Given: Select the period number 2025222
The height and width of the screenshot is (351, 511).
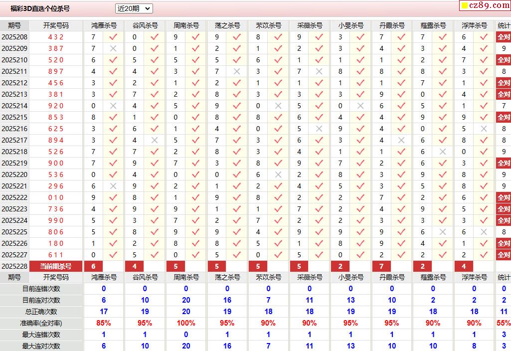Looking at the screenshot, I should click(x=14, y=197).
